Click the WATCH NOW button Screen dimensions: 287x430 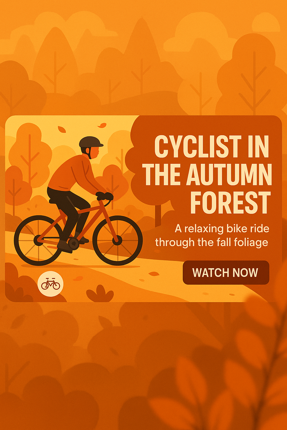tap(226, 272)
